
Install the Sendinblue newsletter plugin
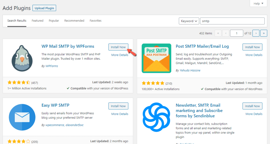coord(252,106)
